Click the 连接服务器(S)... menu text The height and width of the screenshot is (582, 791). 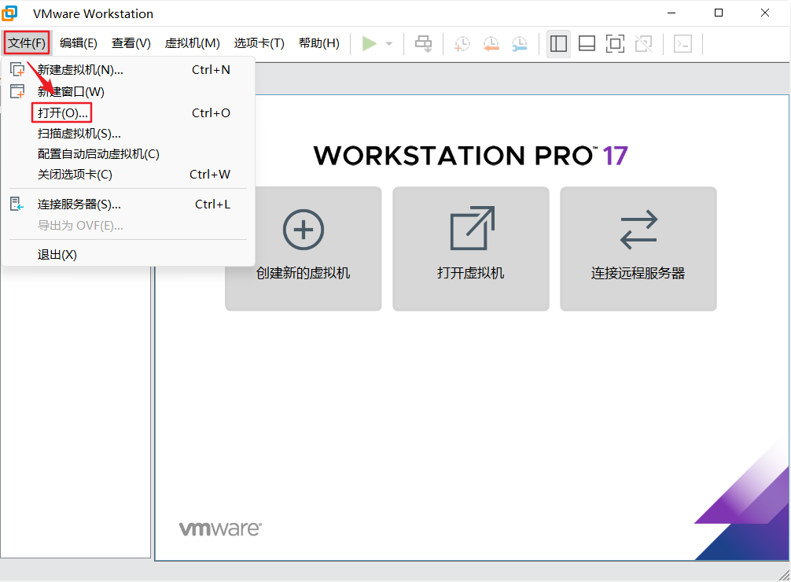79,204
